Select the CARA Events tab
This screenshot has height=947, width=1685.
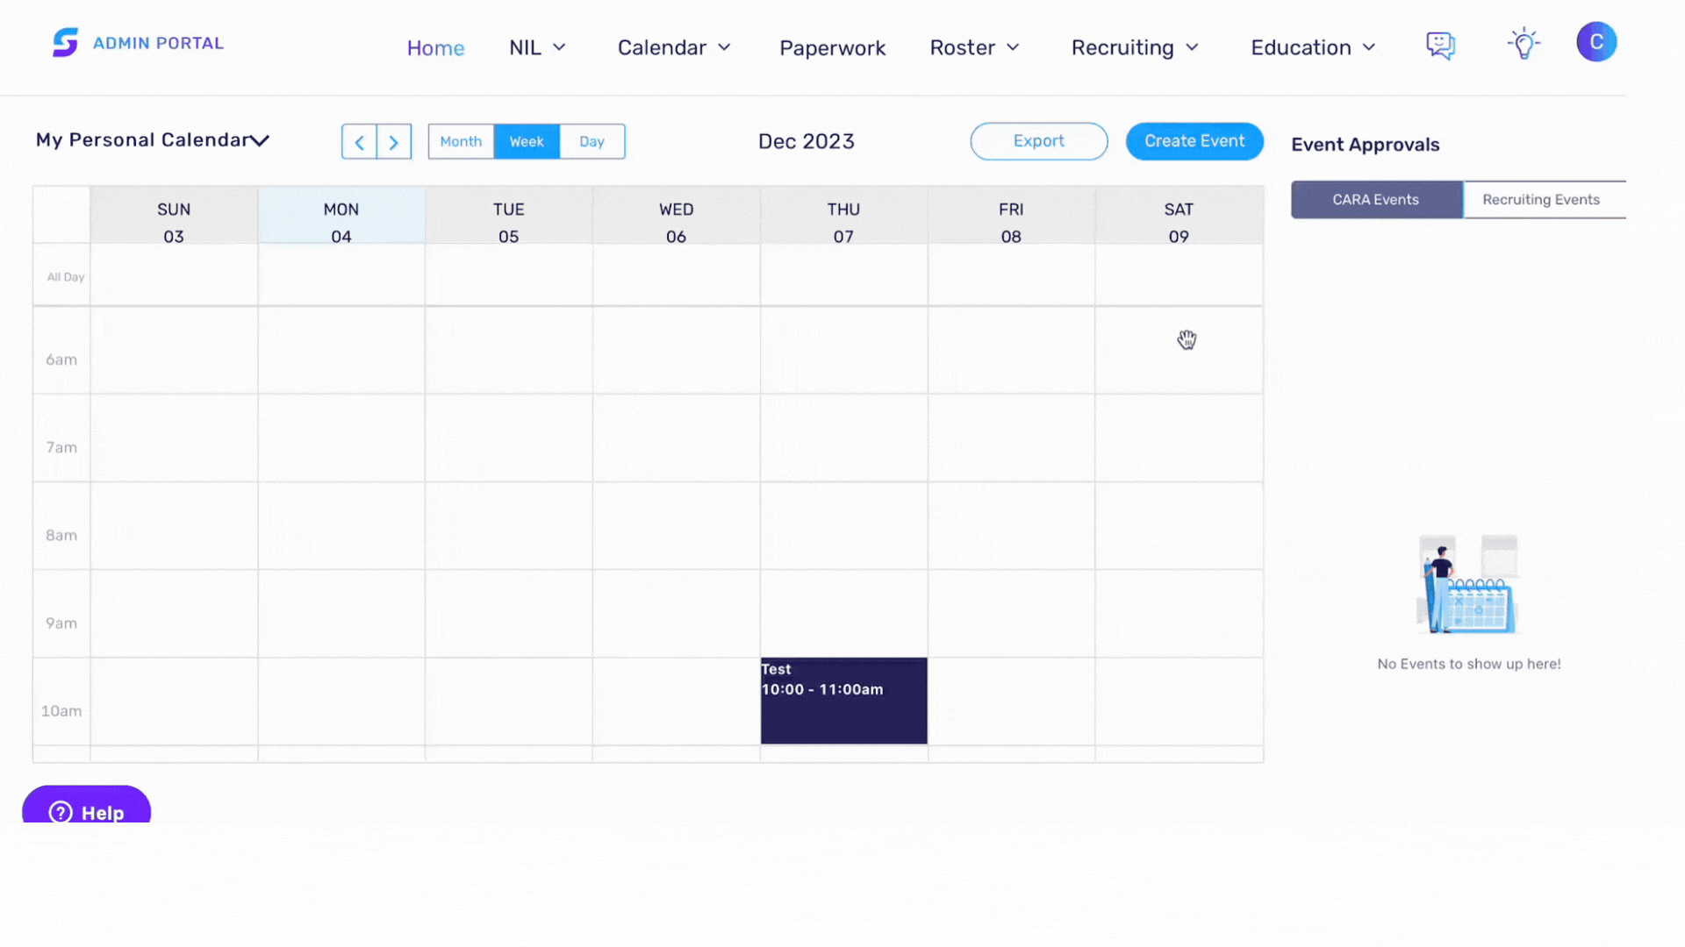pyautogui.click(x=1376, y=200)
